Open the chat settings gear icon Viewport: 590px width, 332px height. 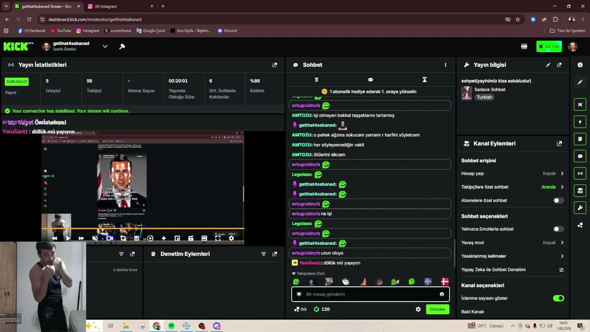click(x=418, y=309)
